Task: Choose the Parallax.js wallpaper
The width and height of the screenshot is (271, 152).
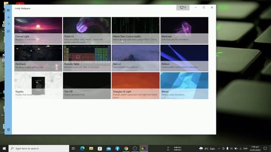Action: pyautogui.click(x=38, y=58)
